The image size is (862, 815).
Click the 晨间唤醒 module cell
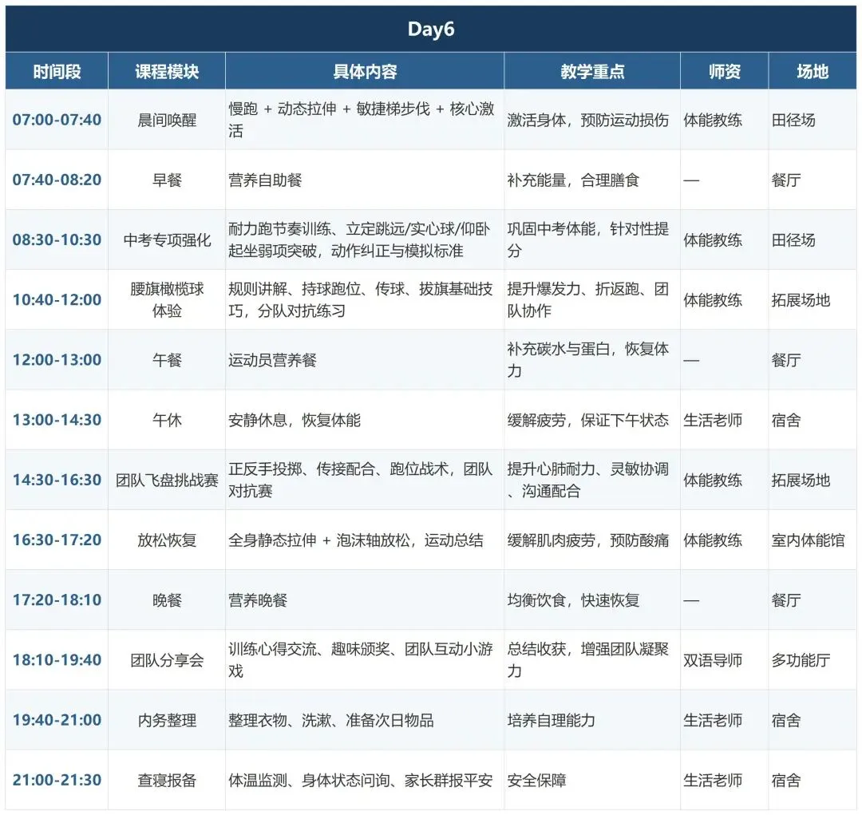[165, 120]
